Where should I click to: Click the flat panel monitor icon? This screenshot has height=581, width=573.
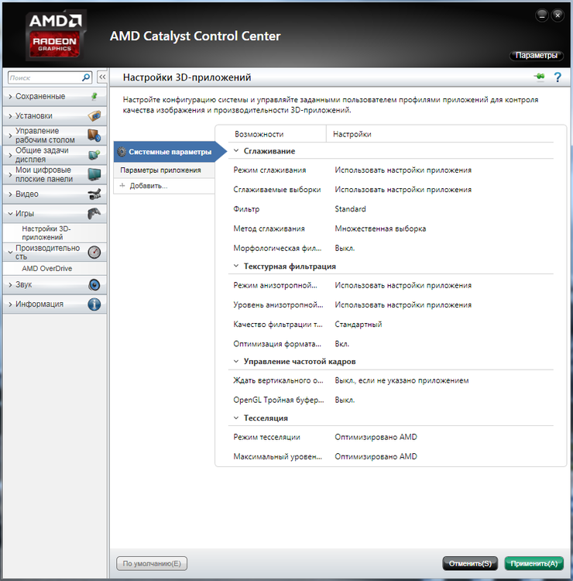coord(94,174)
